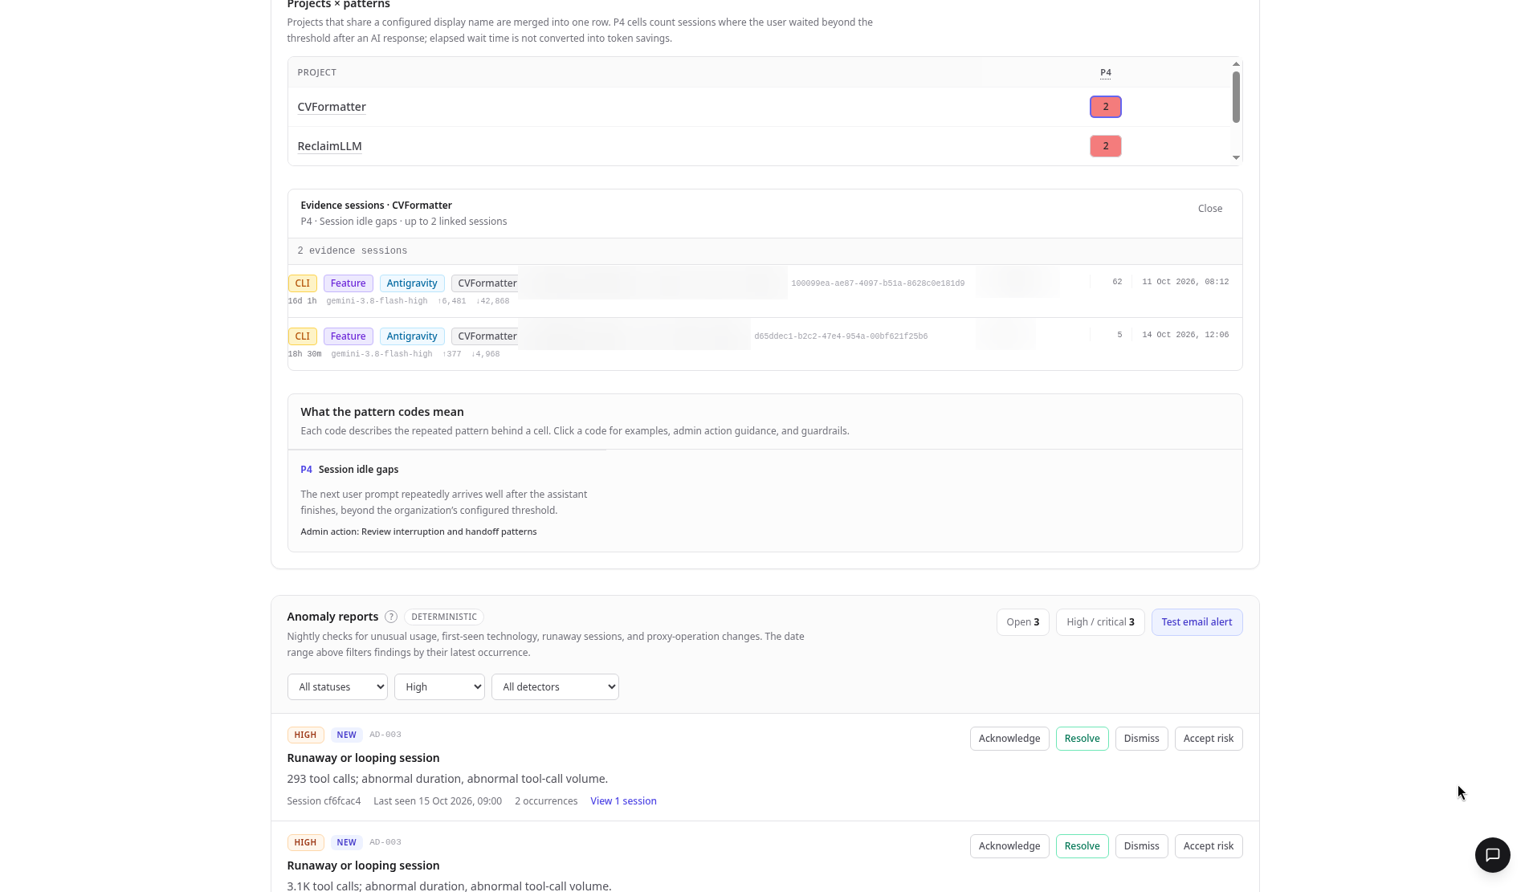Screen dimensions: 1529x892
Task: Click the P4 column header
Action: 1105,72
